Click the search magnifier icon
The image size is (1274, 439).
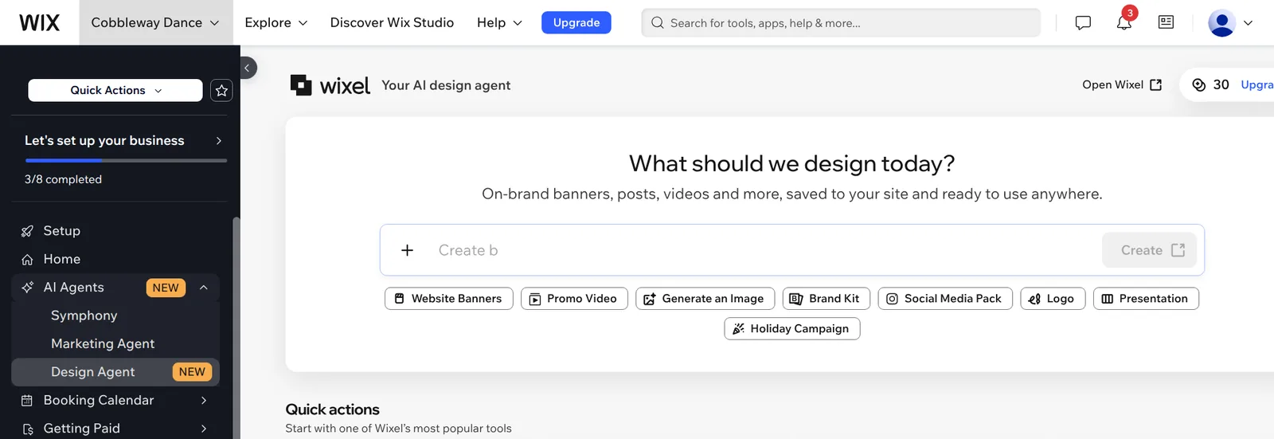click(658, 22)
